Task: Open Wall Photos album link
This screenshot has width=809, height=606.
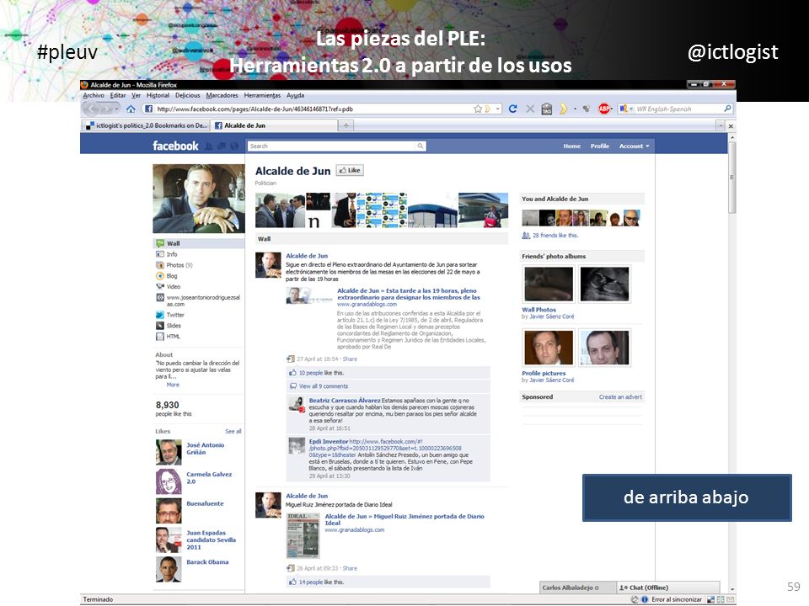Action: coord(538,310)
